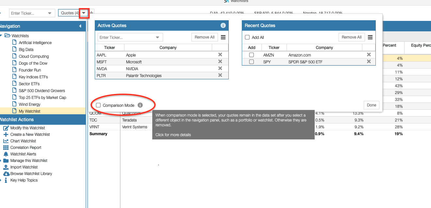
Task: Click Remove All in Active Quotes
Action: [205, 37]
